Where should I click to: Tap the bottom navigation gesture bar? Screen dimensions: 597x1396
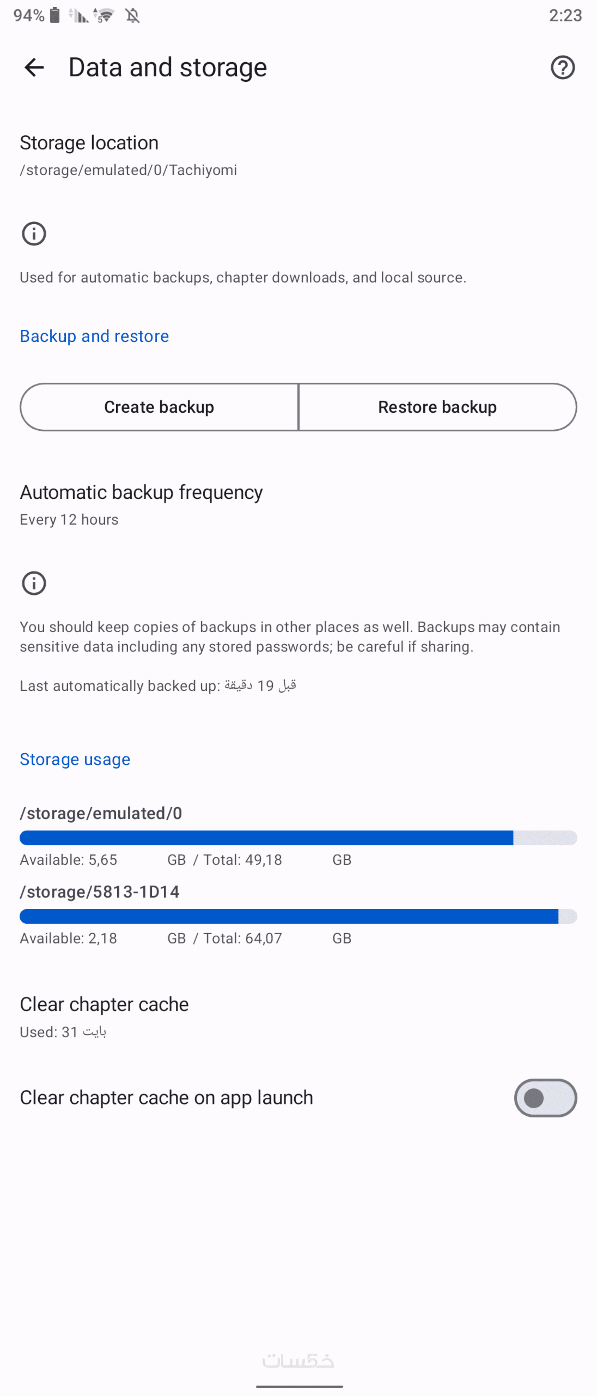pyautogui.click(x=299, y=1386)
